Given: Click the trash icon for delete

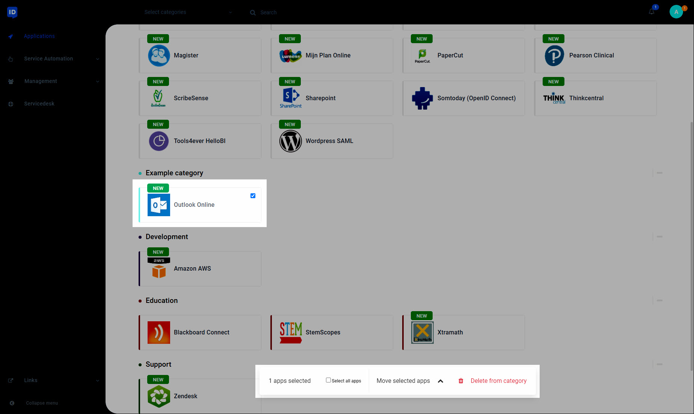Looking at the screenshot, I should (461, 381).
